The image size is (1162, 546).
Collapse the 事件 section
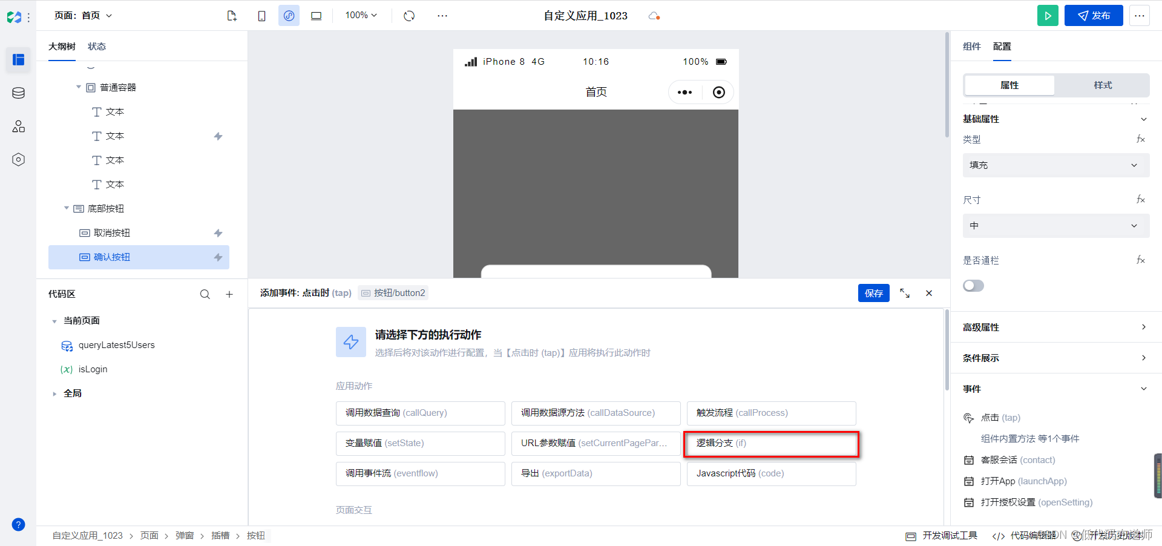pos(1143,389)
